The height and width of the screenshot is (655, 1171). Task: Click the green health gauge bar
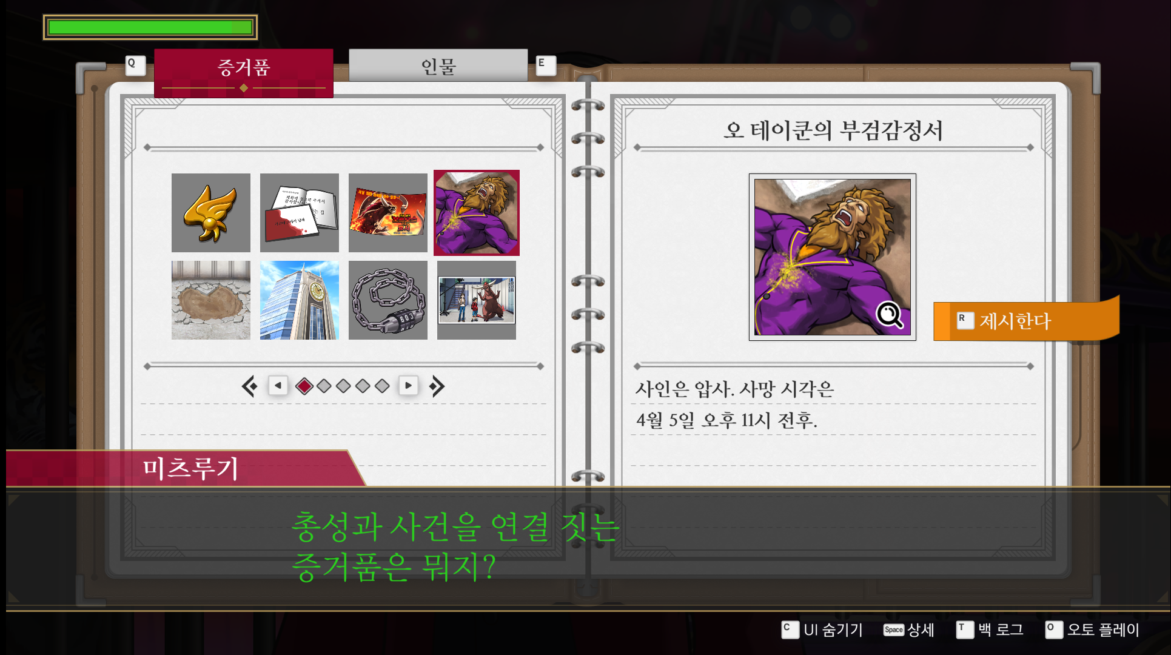coord(150,27)
